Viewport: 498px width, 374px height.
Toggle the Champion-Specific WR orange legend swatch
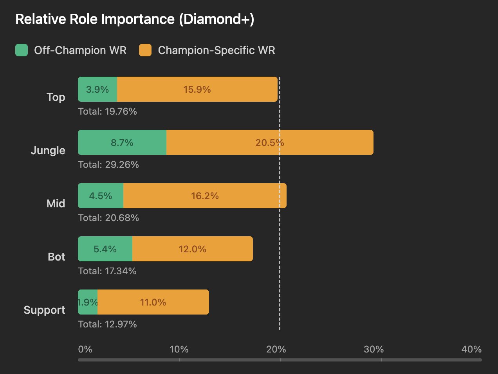tap(145, 50)
